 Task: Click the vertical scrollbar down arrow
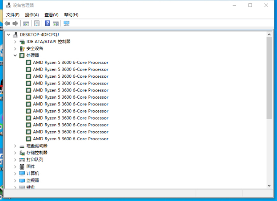click(269, 185)
